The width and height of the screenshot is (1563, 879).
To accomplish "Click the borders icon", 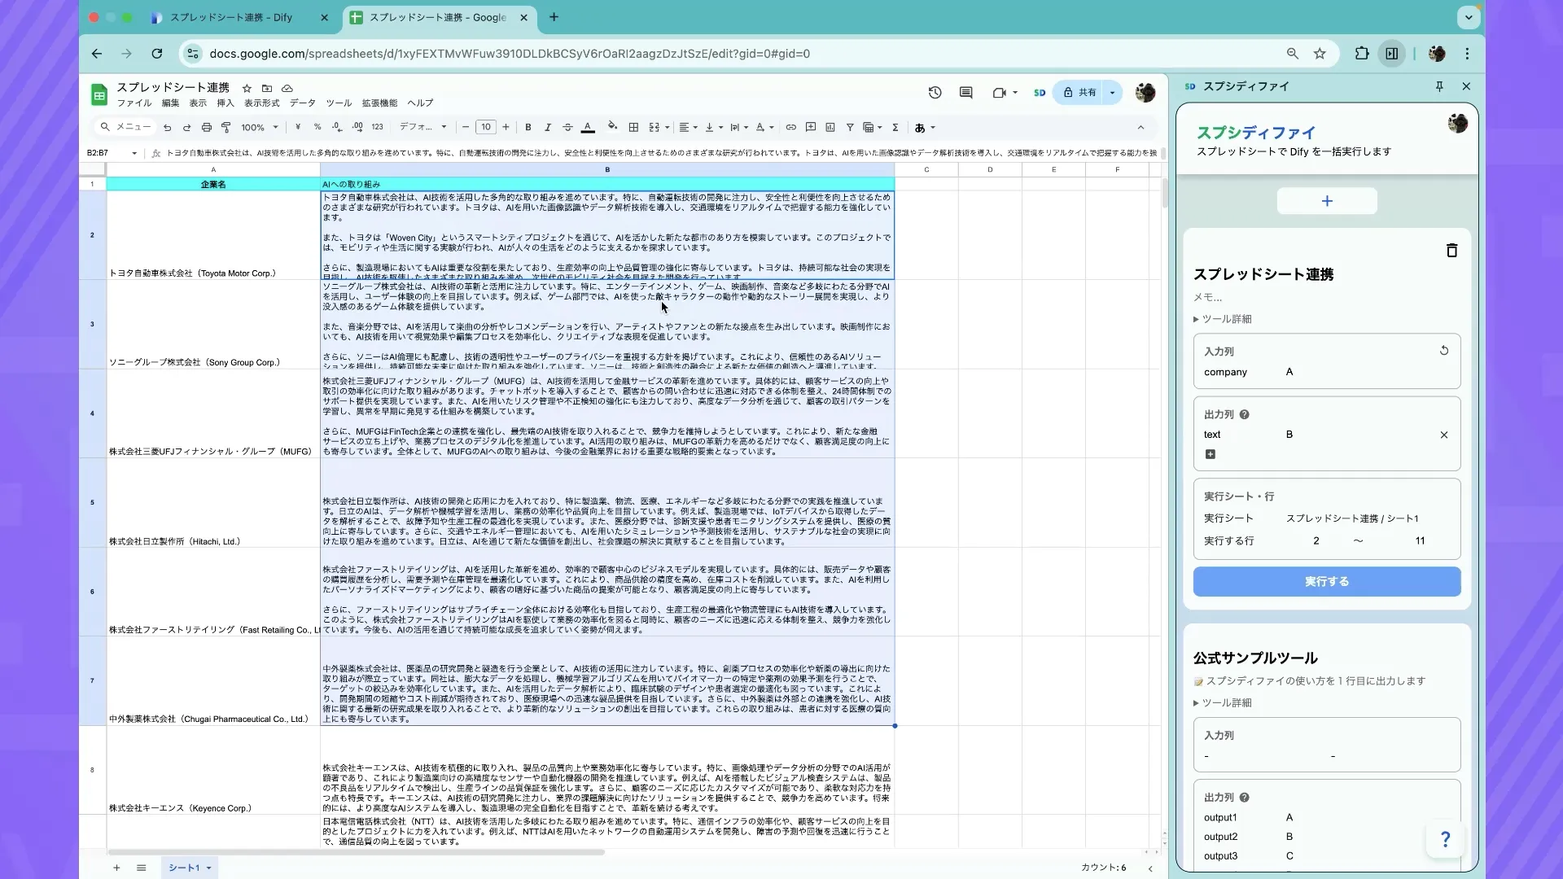I will (634, 127).
